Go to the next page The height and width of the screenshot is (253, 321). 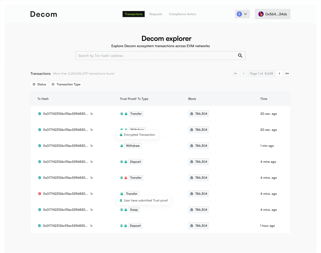click(279, 74)
